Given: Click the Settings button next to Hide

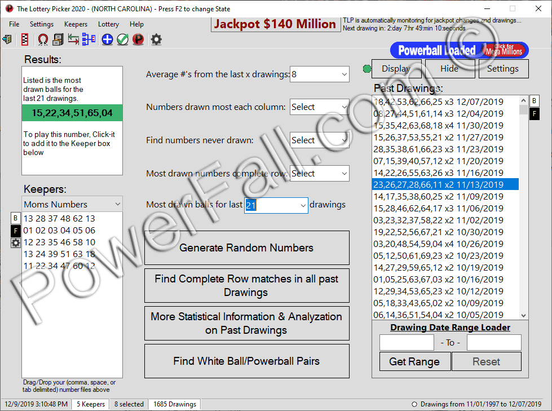Looking at the screenshot, I should coord(503,69).
